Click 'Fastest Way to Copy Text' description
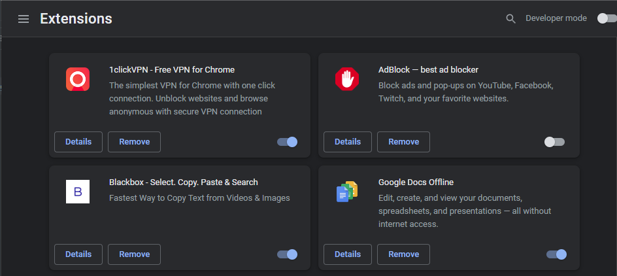617x276 pixels. coord(199,198)
